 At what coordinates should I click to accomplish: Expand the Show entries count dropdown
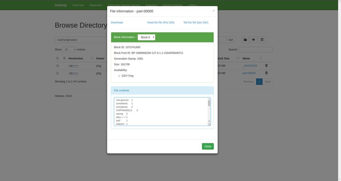69,50
